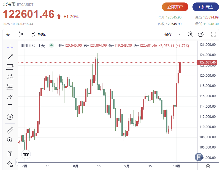This screenshot has width=220, height=170.
Task: Open the Fibonacci retracement tool
Action: click(x=10, y=67)
